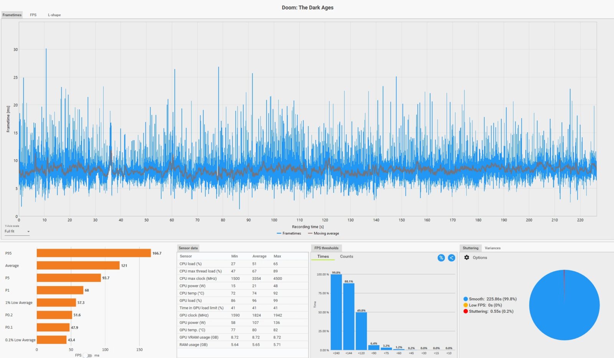Click the blue less-than arrow icon

(x=451, y=258)
